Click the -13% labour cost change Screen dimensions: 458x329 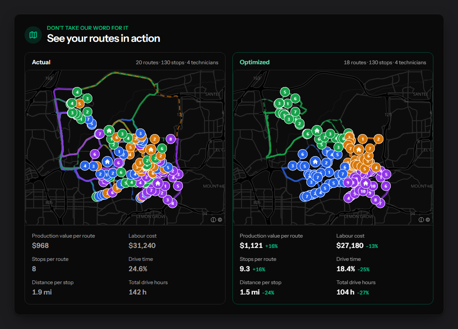point(372,246)
